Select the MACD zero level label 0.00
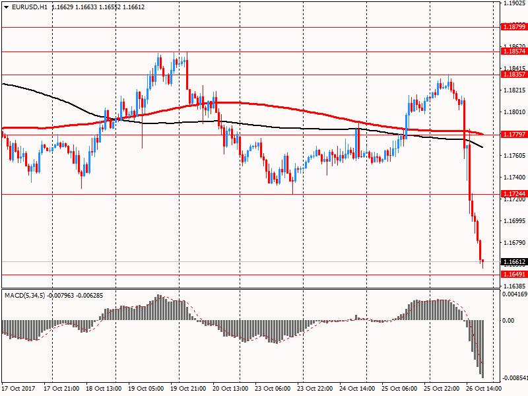 508,321
